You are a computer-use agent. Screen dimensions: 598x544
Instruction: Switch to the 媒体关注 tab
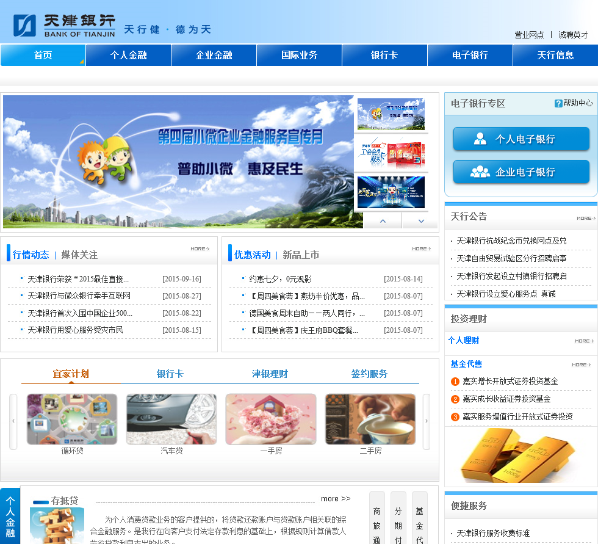pos(79,255)
